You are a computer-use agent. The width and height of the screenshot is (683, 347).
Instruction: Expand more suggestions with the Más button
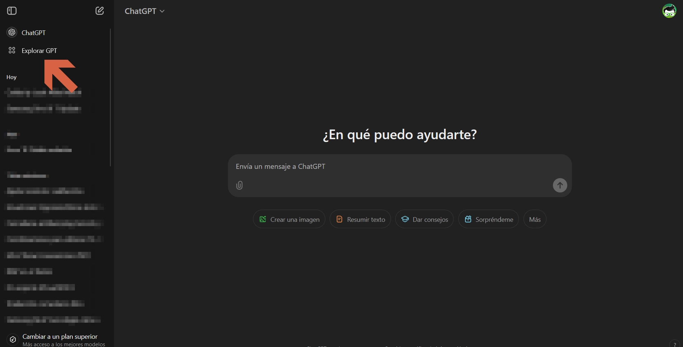coord(535,219)
